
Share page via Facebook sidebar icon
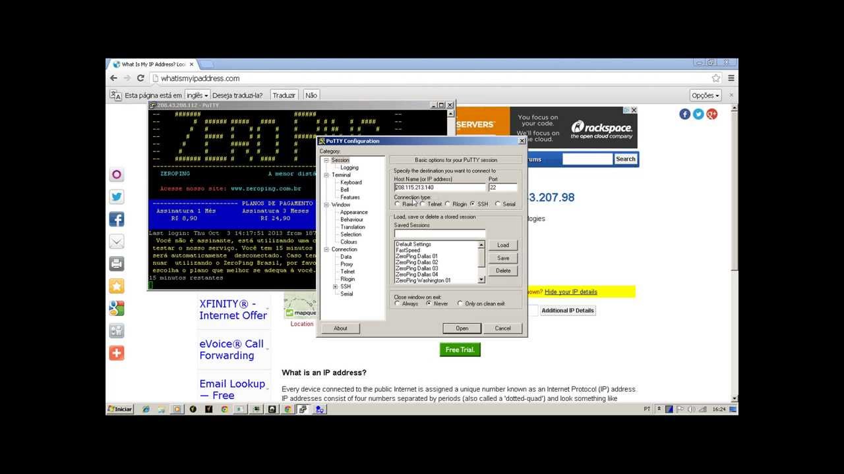point(117,219)
